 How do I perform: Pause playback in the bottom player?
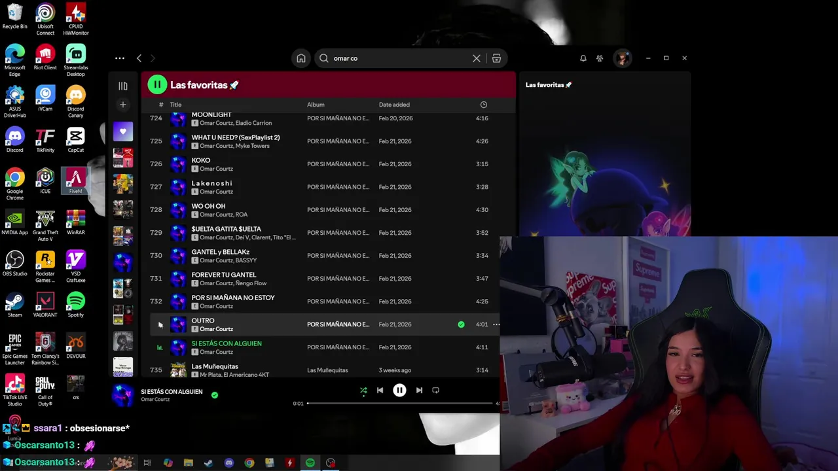[399, 391]
